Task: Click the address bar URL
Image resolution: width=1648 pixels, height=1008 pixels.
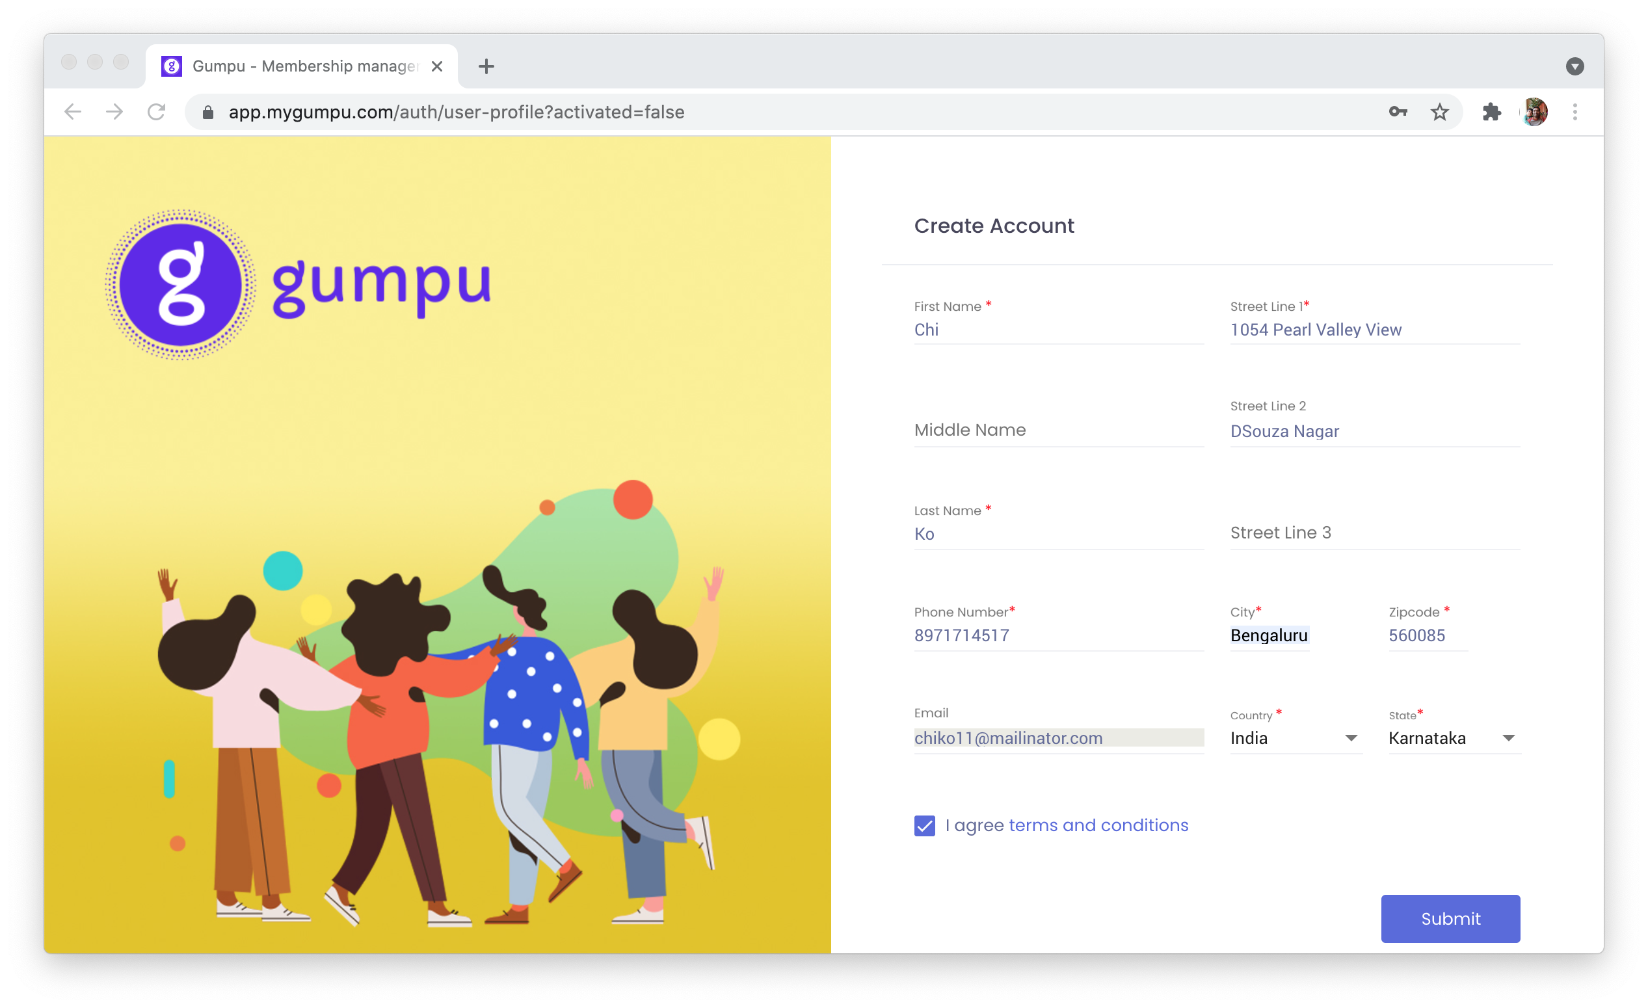Action: (457, 112)
